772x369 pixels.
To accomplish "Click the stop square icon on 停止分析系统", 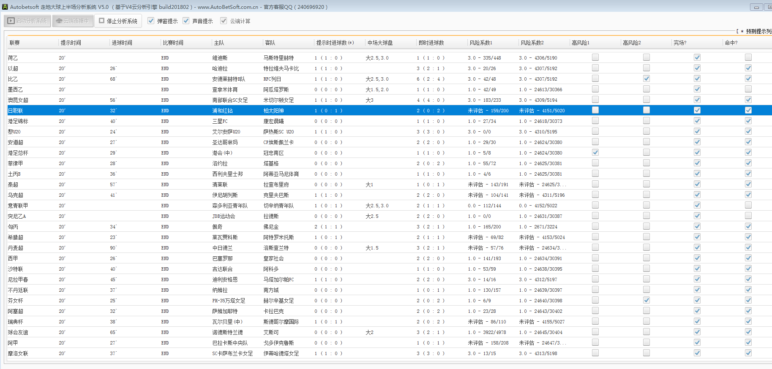I will [x=101, y=20].
